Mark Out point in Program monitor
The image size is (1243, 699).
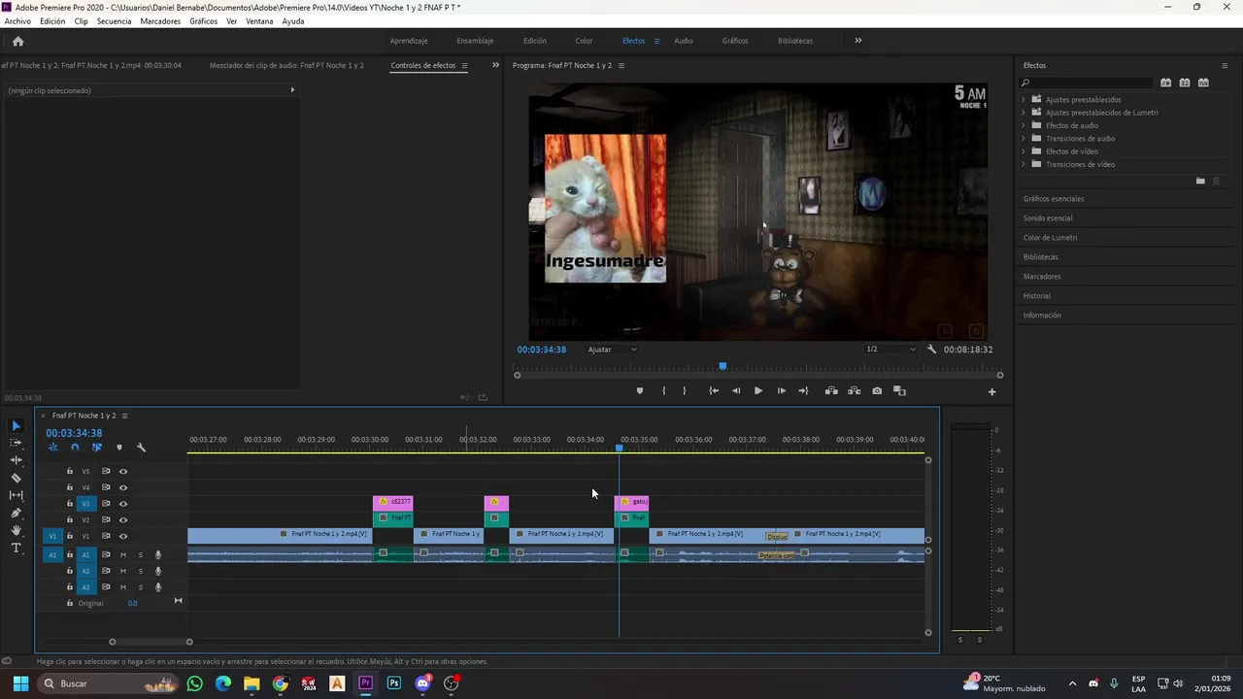coord(685,391)
